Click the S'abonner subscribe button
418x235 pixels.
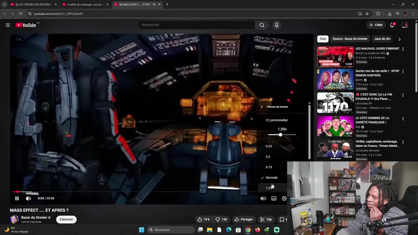(66, 219)
